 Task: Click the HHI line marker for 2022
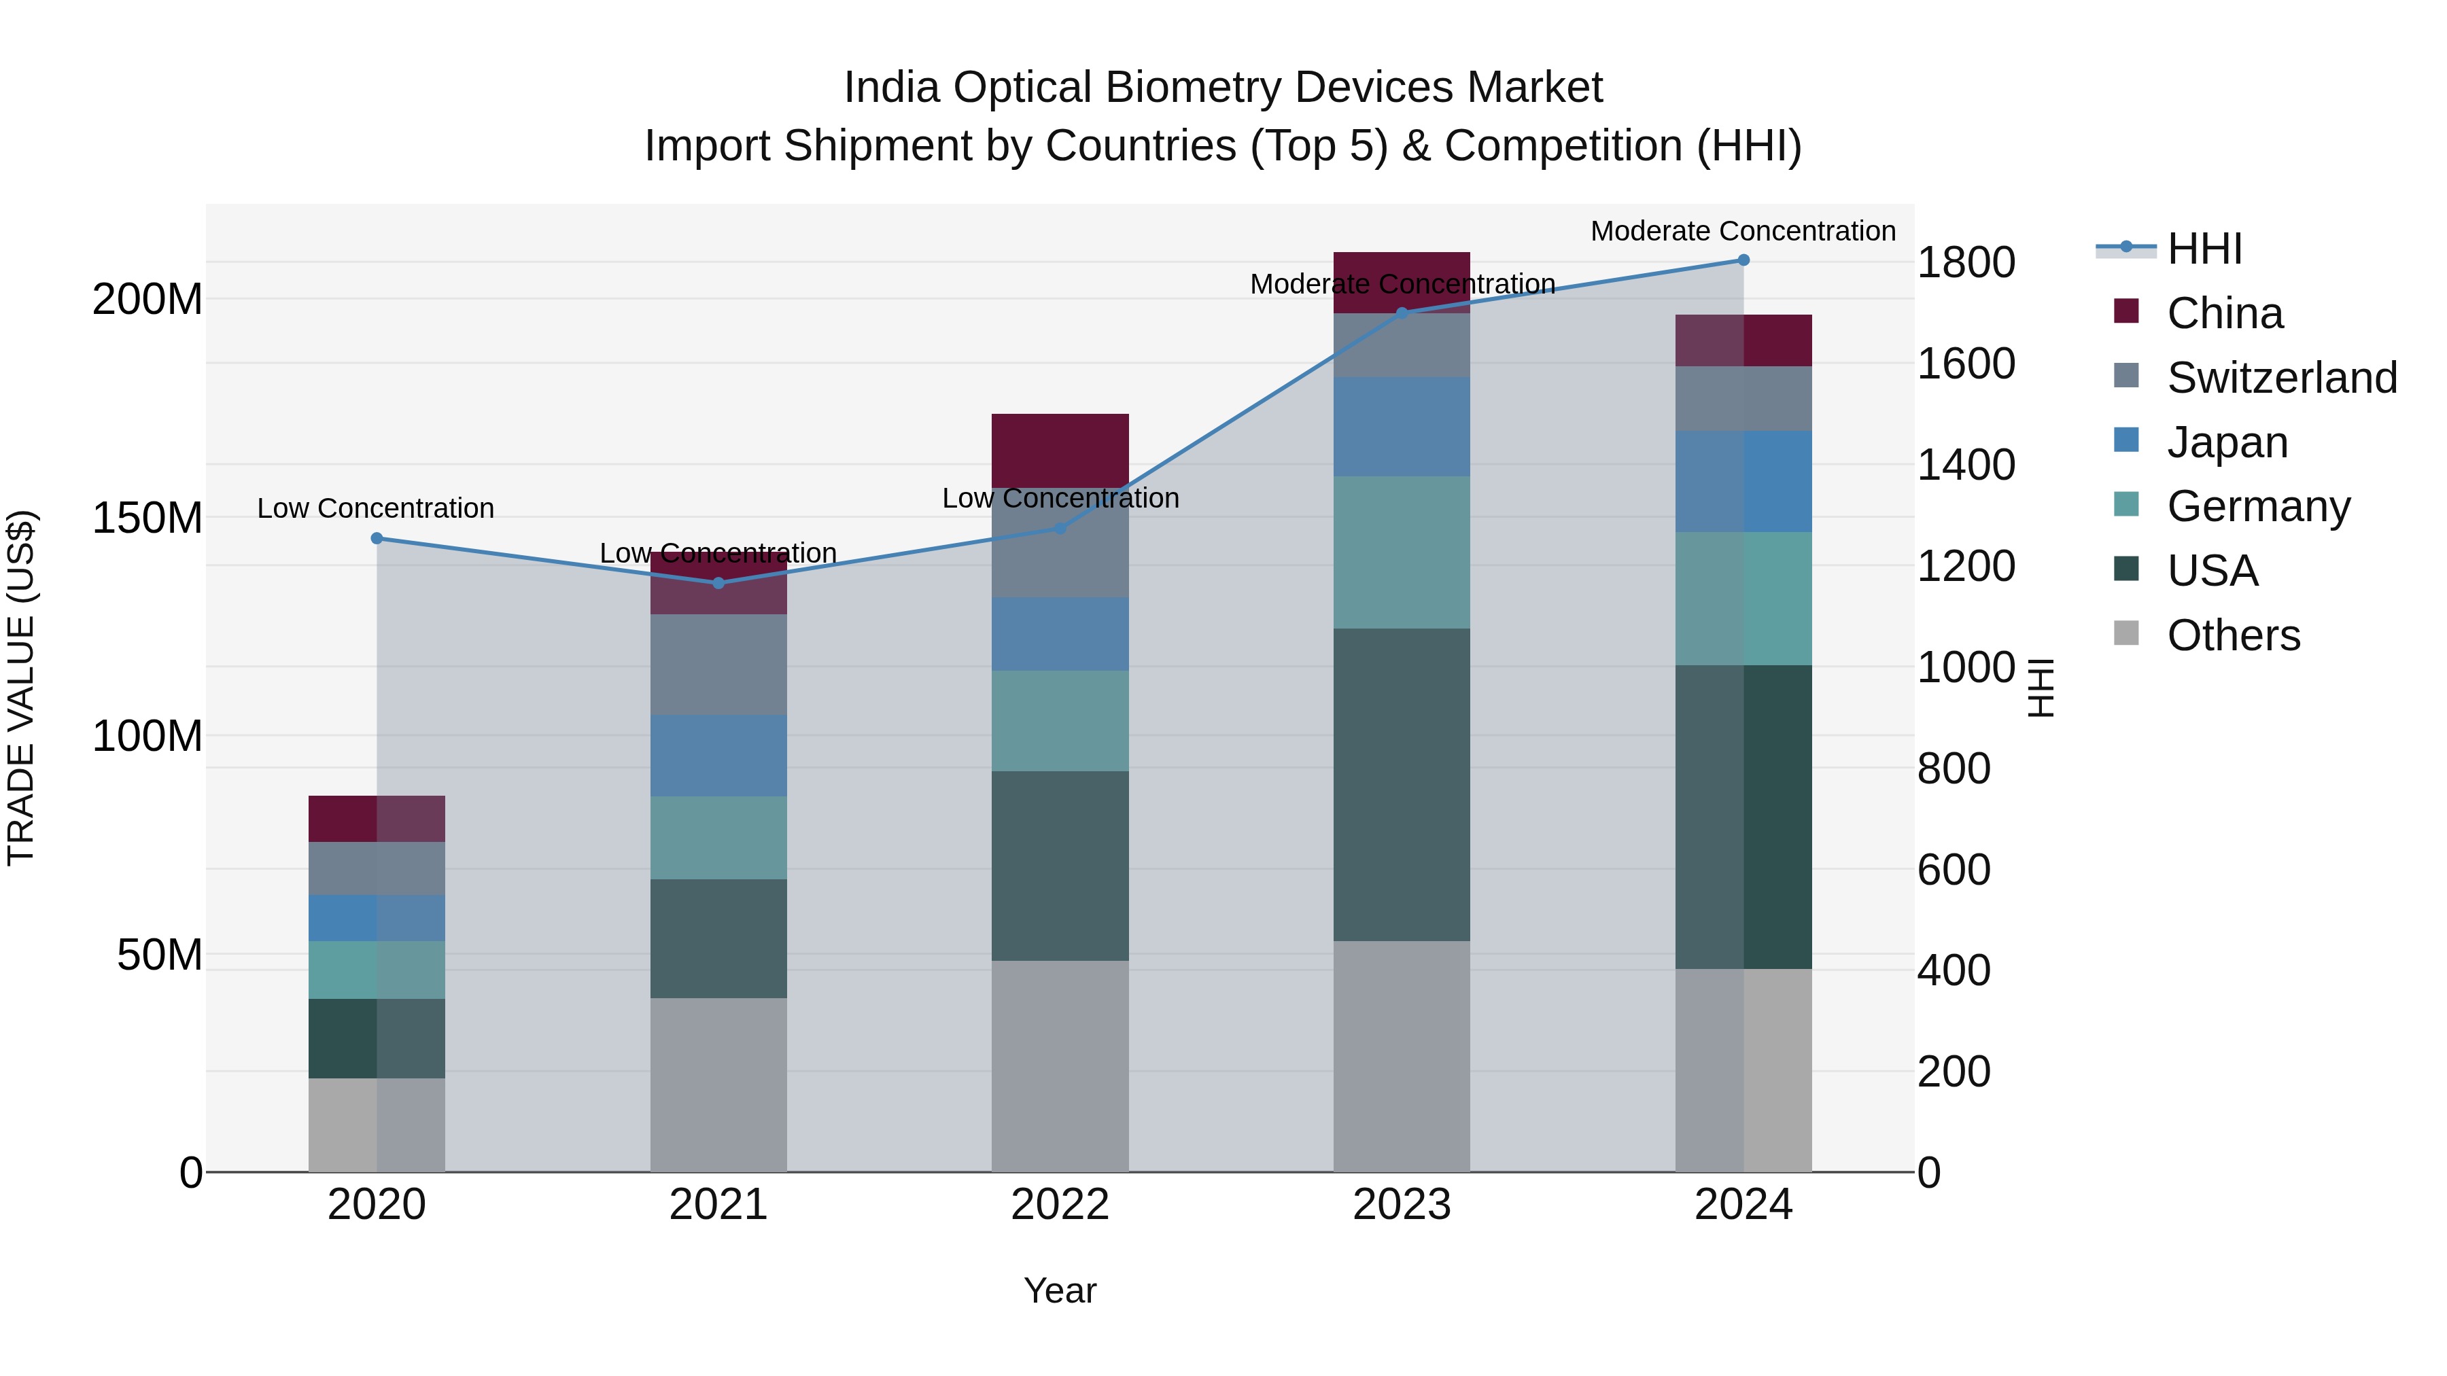[x=1061, y=528]
